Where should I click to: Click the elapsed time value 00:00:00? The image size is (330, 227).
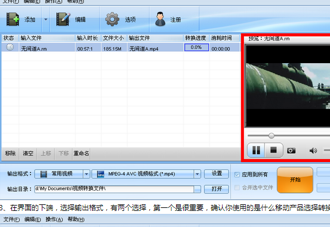[x=221, y=49]
